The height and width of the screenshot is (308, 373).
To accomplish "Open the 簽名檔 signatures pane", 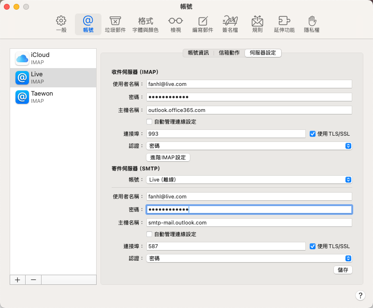I will tap(230, 24).
